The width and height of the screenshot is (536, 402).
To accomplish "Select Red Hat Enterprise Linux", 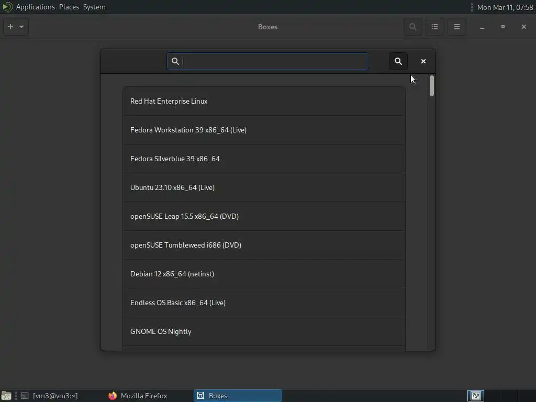I will (x=264, y=101).
